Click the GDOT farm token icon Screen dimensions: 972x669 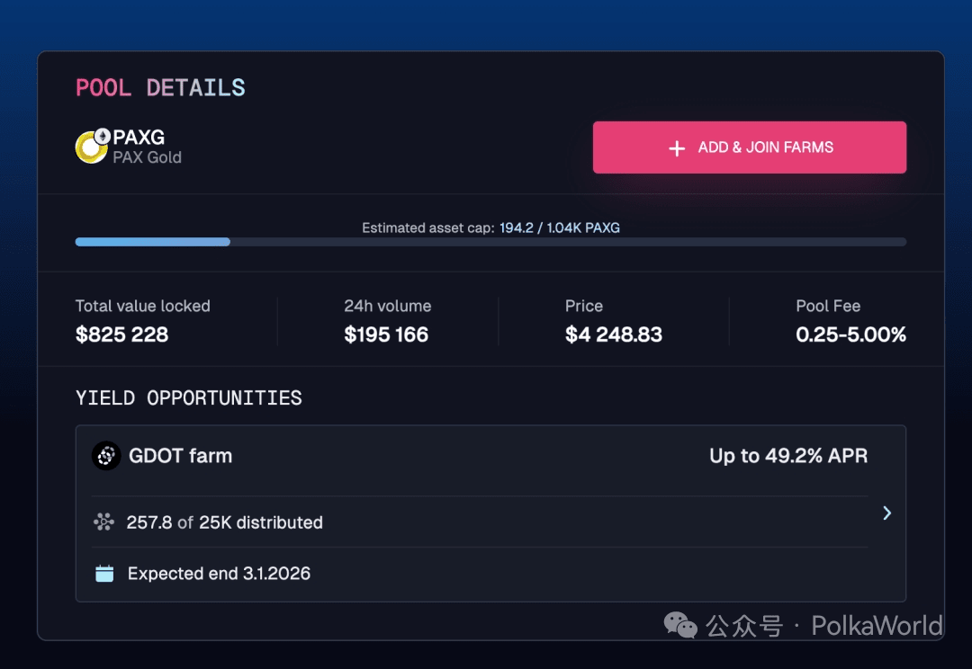106,456
